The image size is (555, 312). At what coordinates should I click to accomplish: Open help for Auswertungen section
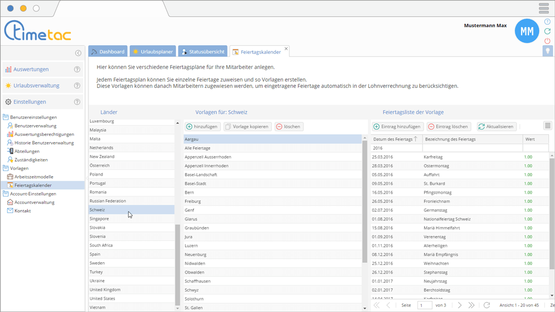(77, 70)
